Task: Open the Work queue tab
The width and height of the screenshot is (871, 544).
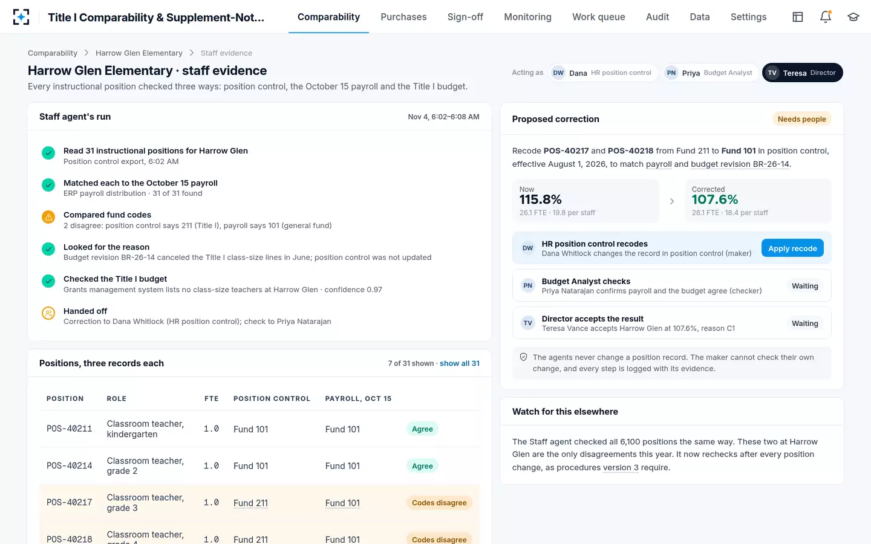Action: tap(599, 17)
